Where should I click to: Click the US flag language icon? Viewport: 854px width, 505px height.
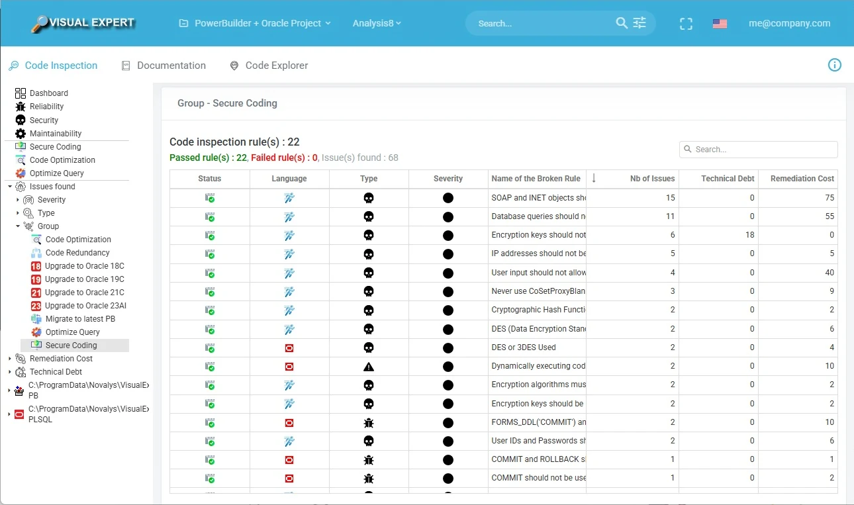(x=720, y=24)
